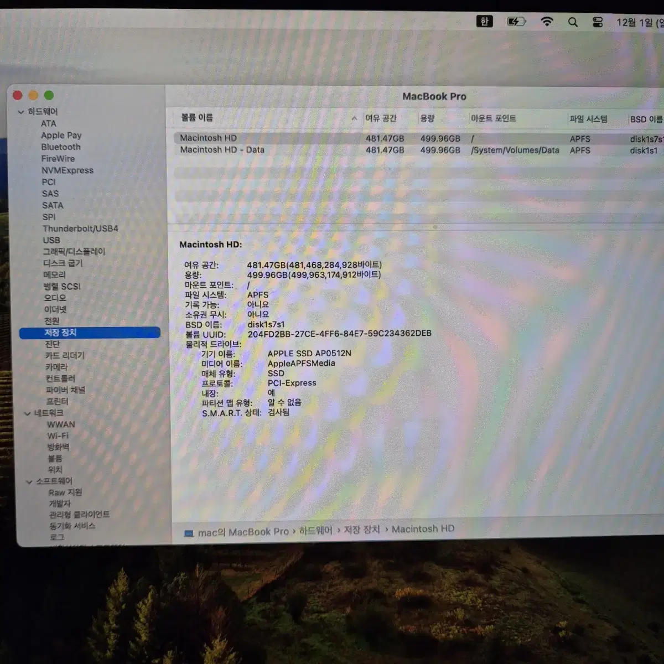Screen dimensions: 664x664
Task: Click the date in the menu bar
Action: click(x=640, y=23)
